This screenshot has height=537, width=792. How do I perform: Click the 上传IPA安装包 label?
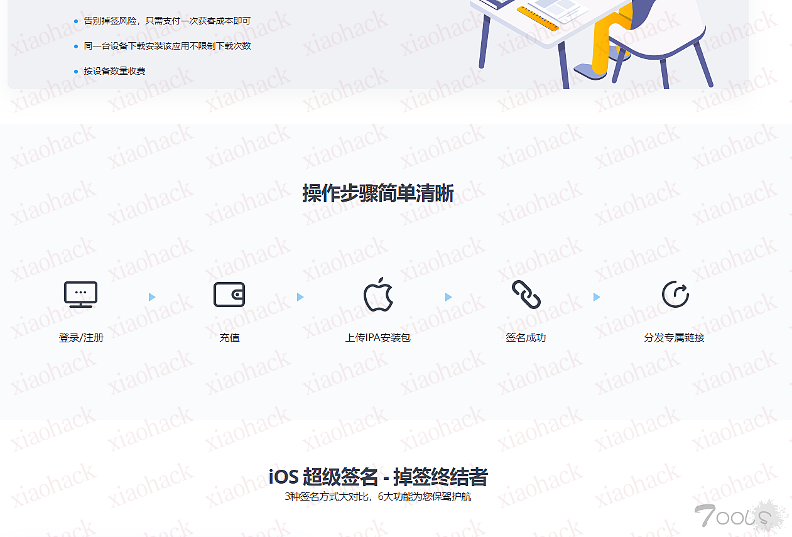(x=377, y=338)
